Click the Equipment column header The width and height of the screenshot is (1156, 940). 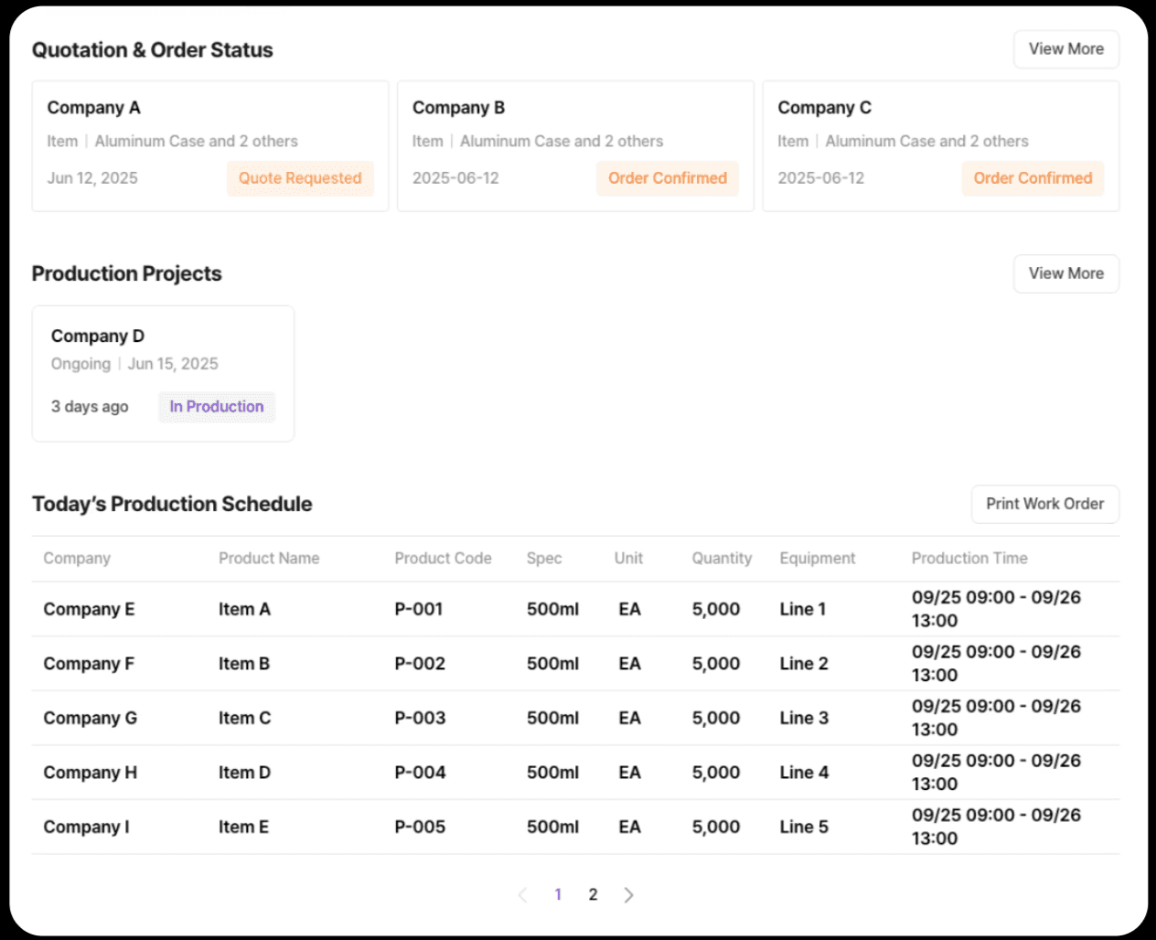818,559
